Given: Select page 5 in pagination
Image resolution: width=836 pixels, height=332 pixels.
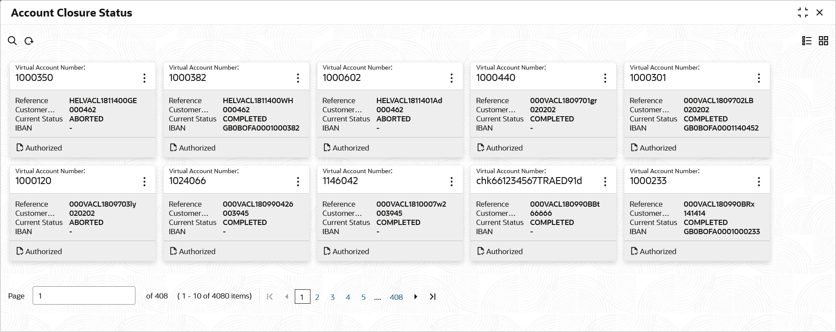Looking at the screenshot, I should [363, 297].
